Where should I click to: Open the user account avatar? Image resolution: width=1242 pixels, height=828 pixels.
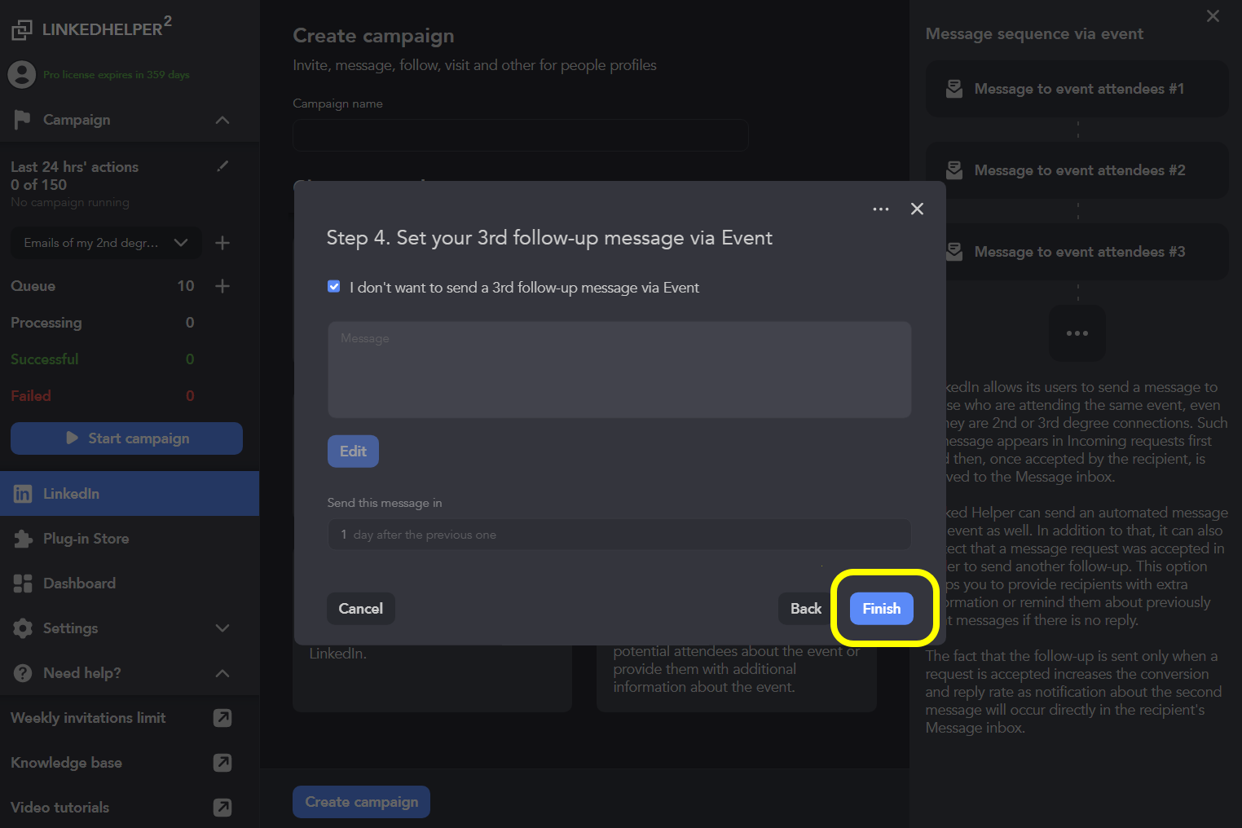[22, 75]
